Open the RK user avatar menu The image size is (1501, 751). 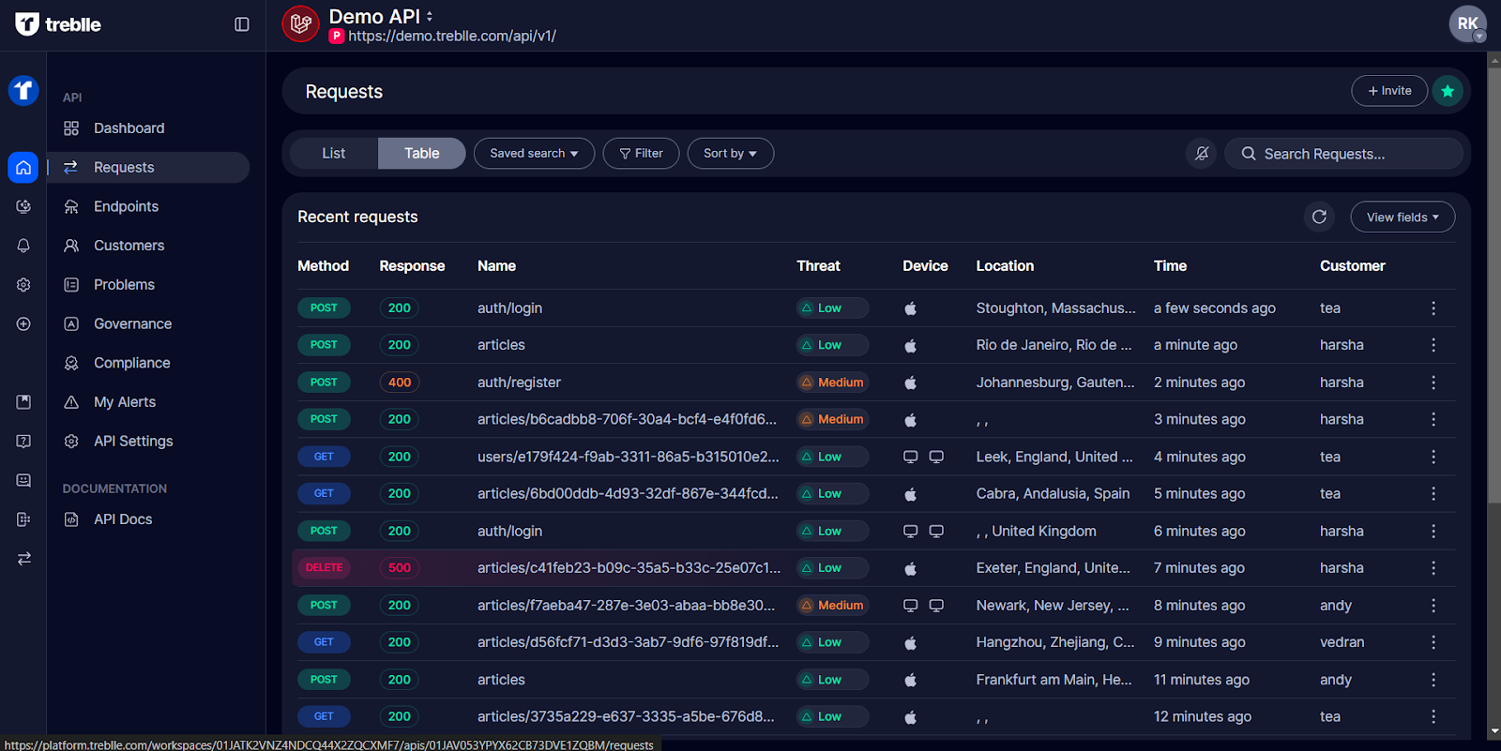(x=1468, y=24)
